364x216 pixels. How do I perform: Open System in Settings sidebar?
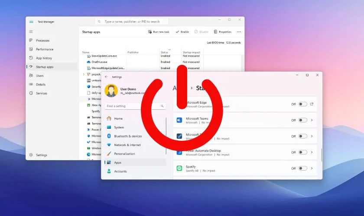[x=136, y=127]
